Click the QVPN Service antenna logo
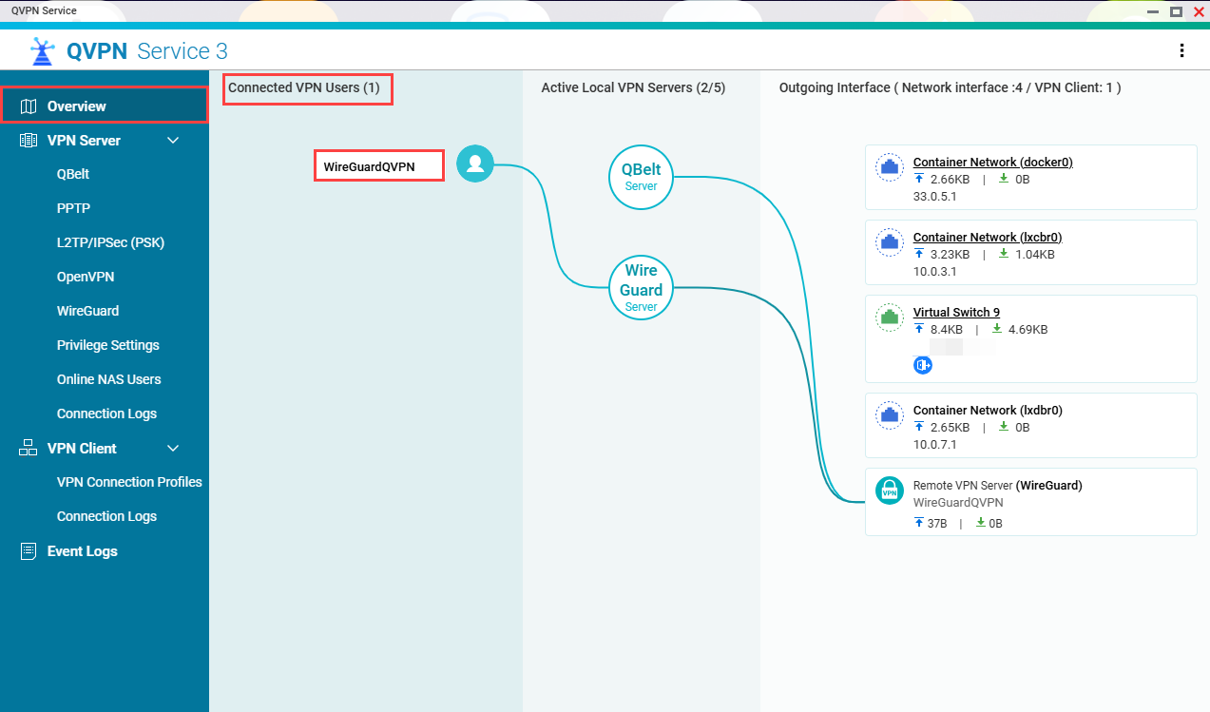The image size is (1210, 712). (42, 50)
